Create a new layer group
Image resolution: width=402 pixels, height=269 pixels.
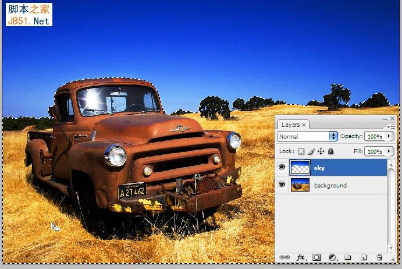[x=348, y=257]
